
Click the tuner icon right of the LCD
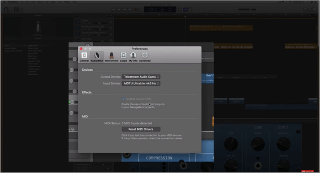coord(180,10)
